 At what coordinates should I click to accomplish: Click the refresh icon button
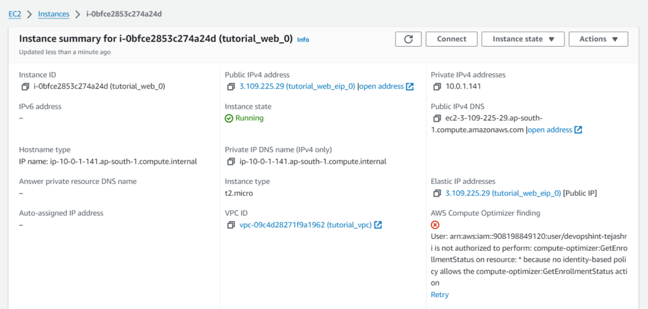(x=408, y=39)
